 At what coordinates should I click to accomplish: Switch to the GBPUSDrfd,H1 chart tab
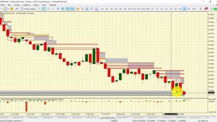pyautogui.click(x=18, y=118)
